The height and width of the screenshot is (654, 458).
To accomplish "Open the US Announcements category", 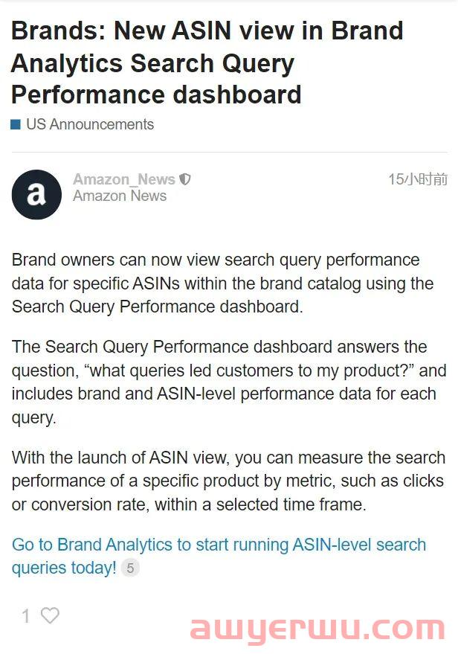I will point(90,124).
